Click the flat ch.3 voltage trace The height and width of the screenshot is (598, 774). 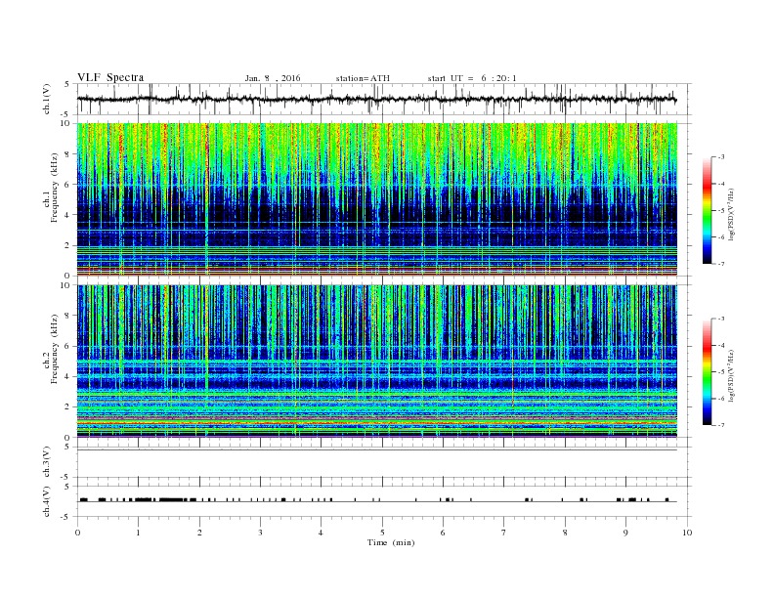[376, 450]
